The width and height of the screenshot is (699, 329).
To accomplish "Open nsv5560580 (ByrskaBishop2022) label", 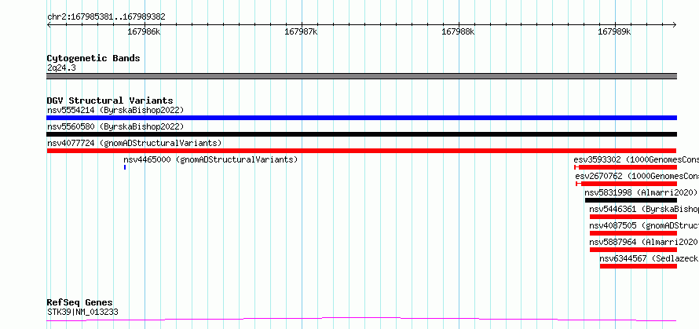I will [x=115, y=126].
